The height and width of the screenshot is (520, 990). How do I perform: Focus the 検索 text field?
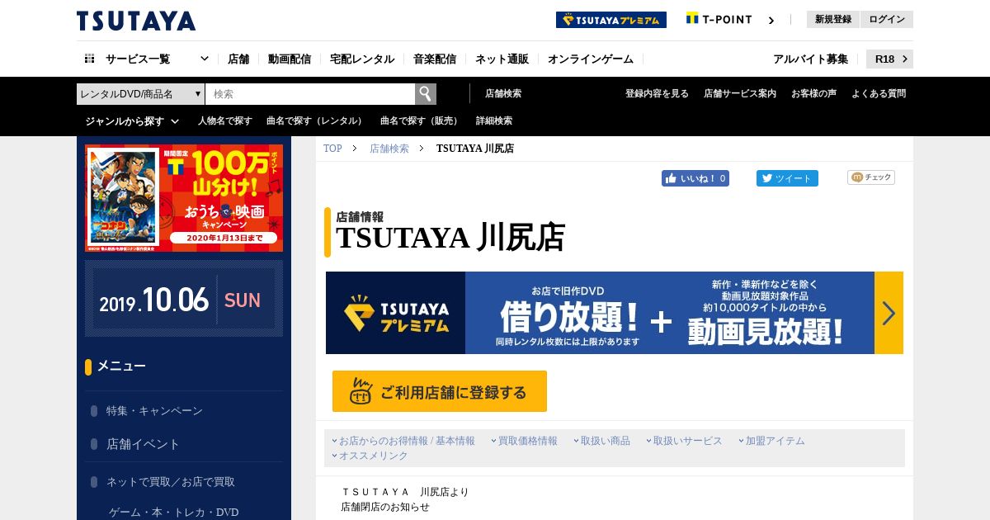point(310,94)
